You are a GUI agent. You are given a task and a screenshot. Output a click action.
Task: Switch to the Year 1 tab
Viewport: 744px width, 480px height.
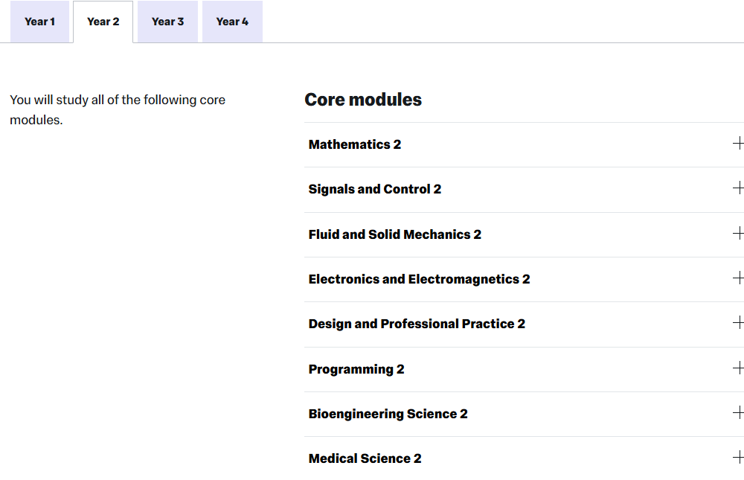coord(39,22)
